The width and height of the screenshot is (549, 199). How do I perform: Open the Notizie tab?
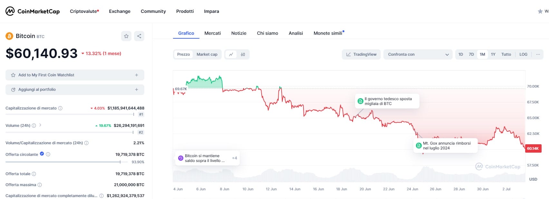pos(239,33)
